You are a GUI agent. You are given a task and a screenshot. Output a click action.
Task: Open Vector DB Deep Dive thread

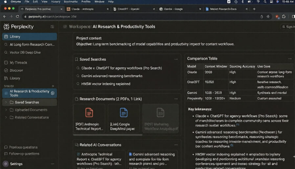click(x=30, y=53)
